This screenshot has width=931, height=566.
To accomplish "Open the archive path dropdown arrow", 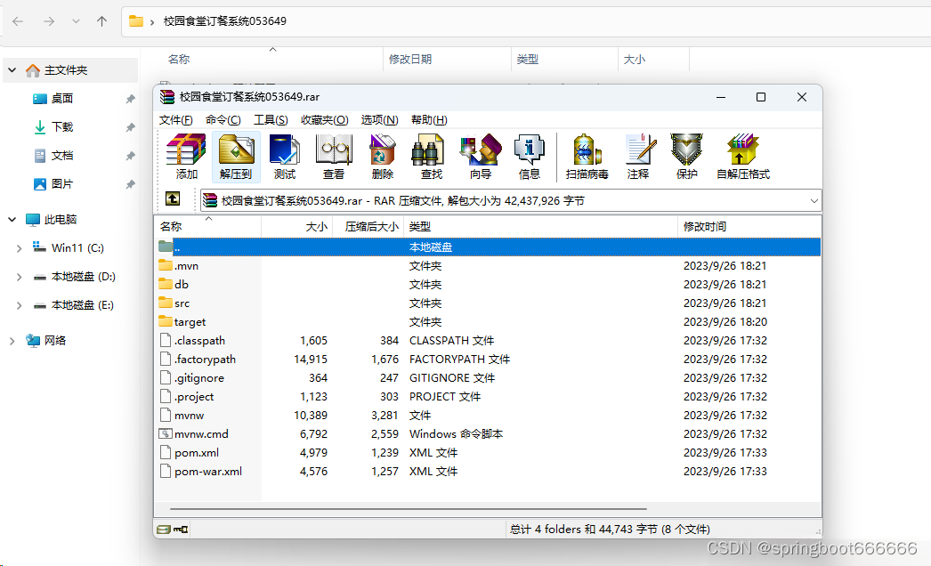I will tap(814, 201).
